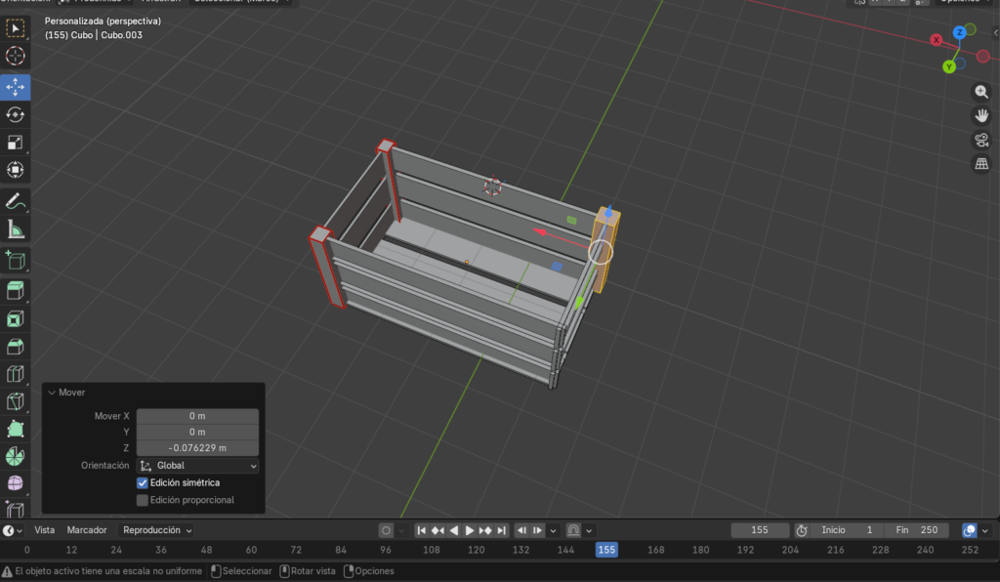Select the Cursor tool in toolbar
This screenshot has height=582, width=1000.
16,57
